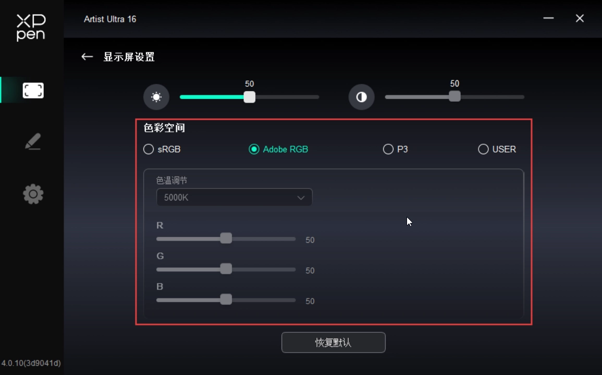The image size is (602, 375).
Task: Open the display screen section in sidebar
Action: (x=33, y=91)
